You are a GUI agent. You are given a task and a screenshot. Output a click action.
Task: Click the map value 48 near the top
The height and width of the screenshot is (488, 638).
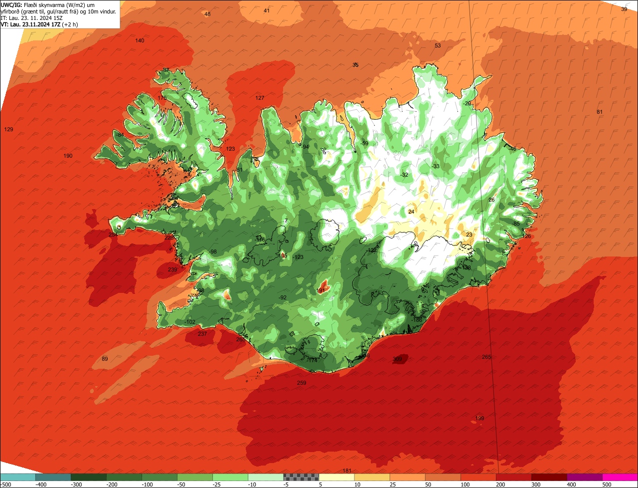[207, 14]
